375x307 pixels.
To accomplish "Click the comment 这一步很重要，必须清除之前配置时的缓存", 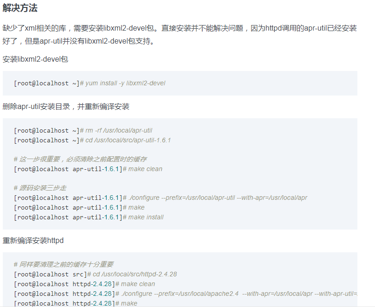I will [x=80, y=159].
